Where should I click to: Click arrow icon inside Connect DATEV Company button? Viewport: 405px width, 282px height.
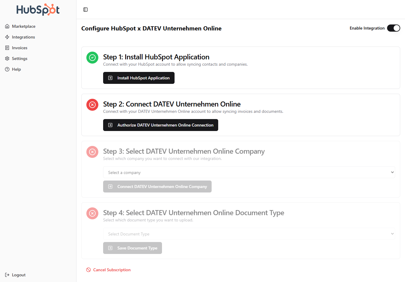(110, 187)
